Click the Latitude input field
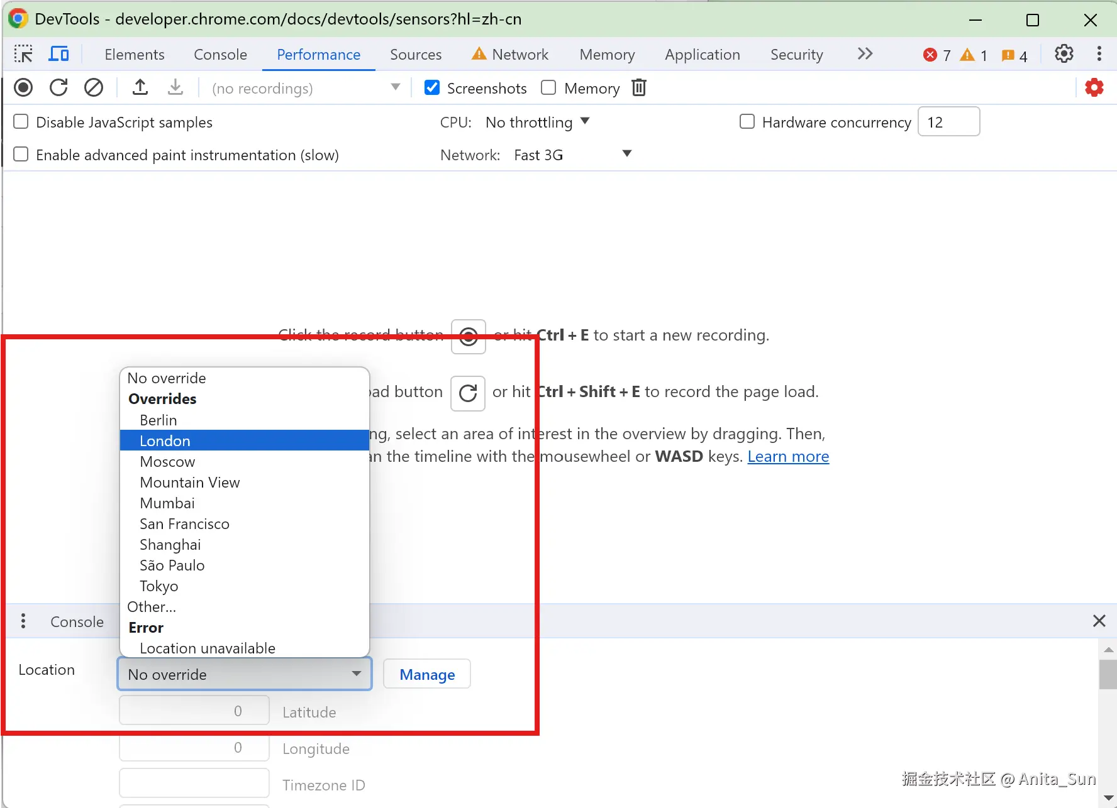1117x808 pixels. 194,711
